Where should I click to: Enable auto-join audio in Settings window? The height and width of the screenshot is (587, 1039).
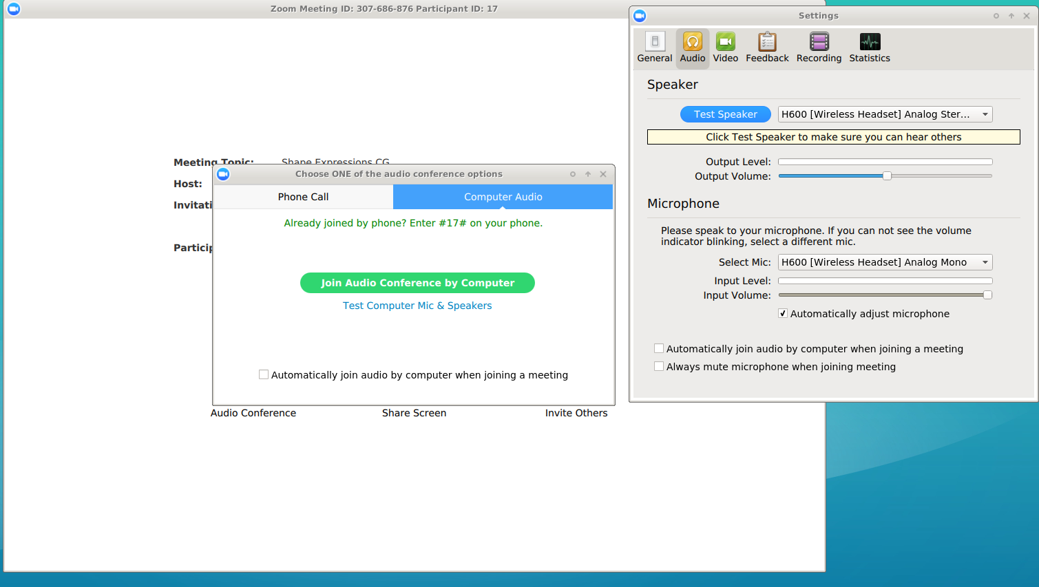pyautogui.click(x=659, y=349)
